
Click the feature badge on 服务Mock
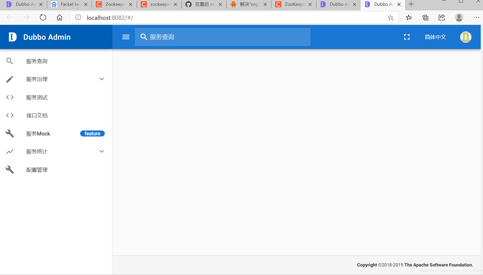pyautogui.click(x=92, y=133)
